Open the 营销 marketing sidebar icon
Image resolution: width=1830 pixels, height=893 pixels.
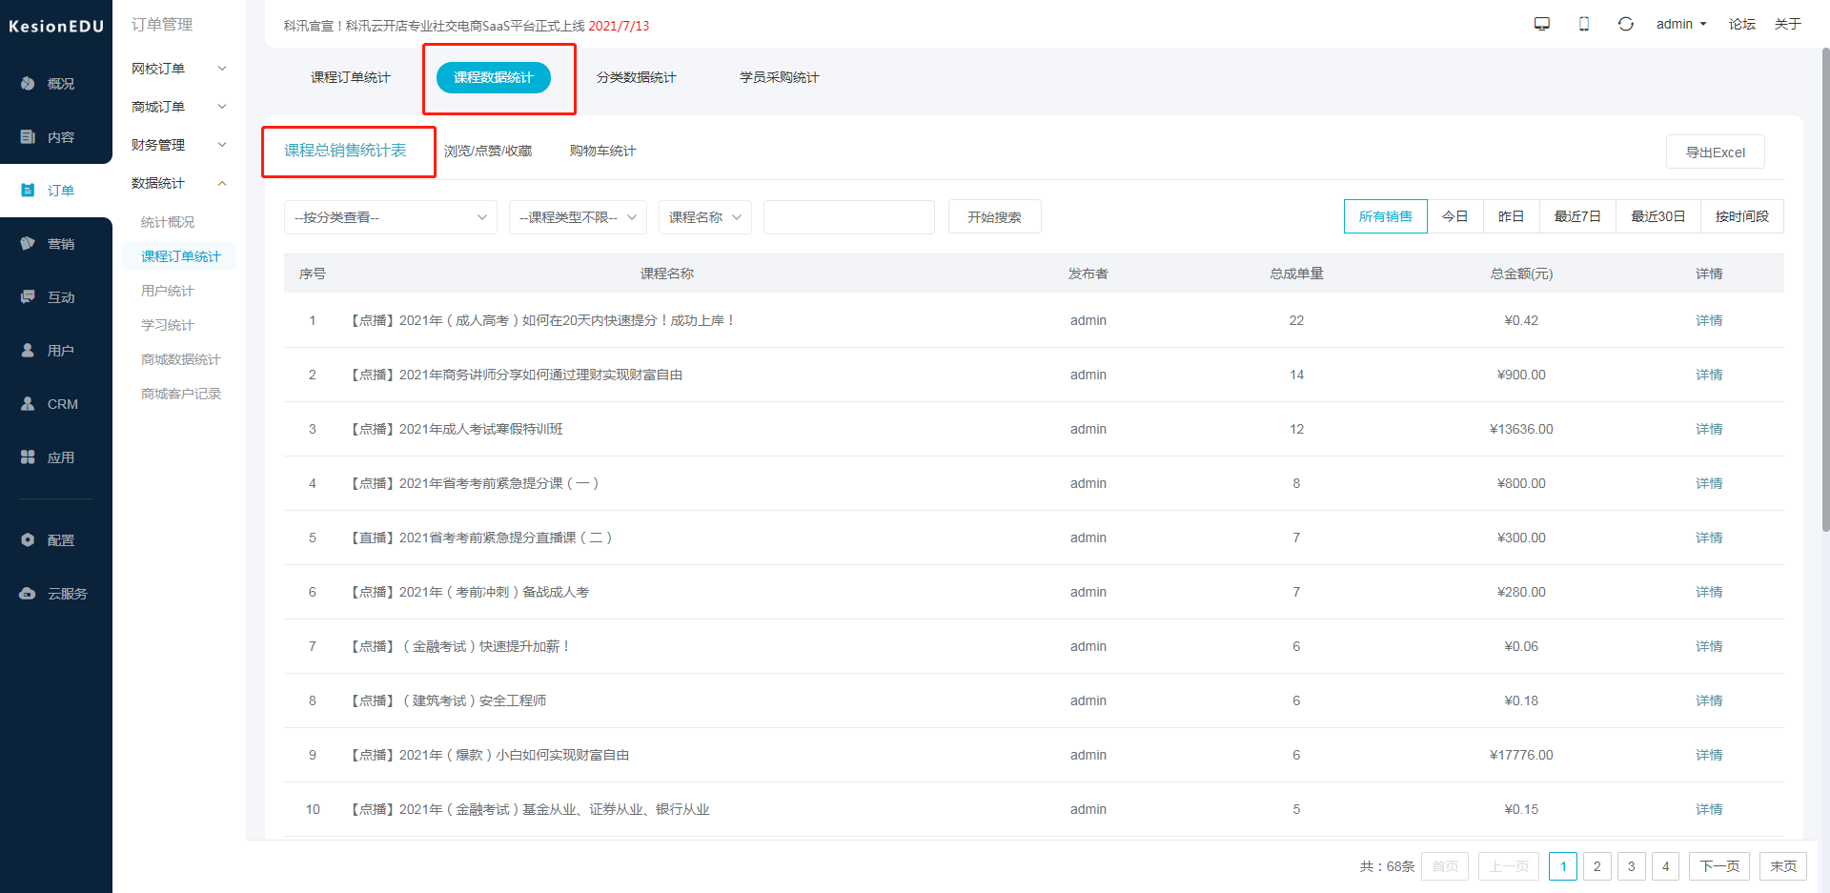pyautogui.click(x=28, y=244)
